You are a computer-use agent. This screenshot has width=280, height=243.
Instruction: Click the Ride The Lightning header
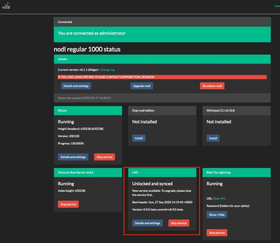click(237, 173)
